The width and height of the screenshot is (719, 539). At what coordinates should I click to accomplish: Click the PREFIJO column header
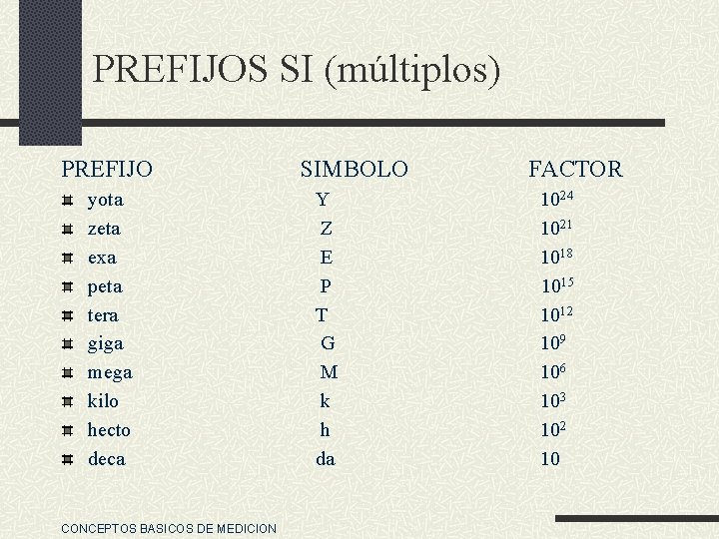pyautogui.click(x=107, y=169)
